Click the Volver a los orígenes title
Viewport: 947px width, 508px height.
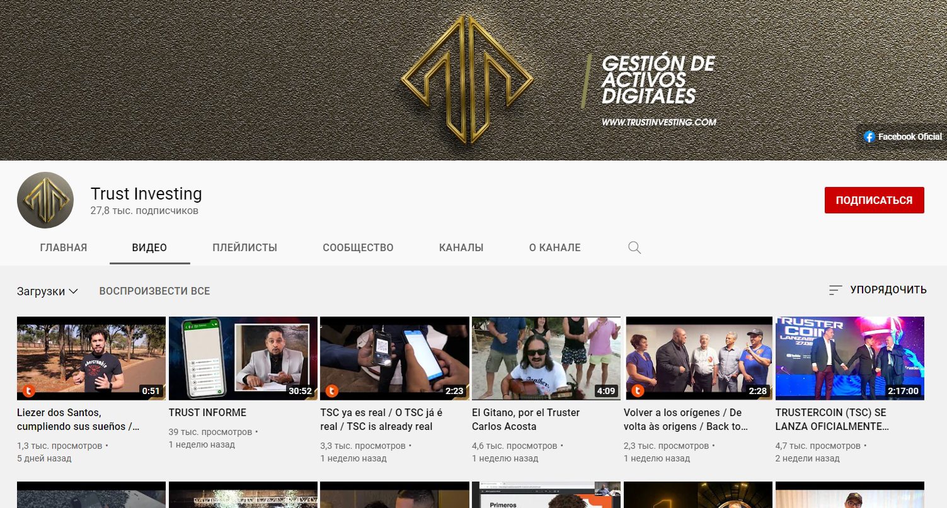[686, 420]
